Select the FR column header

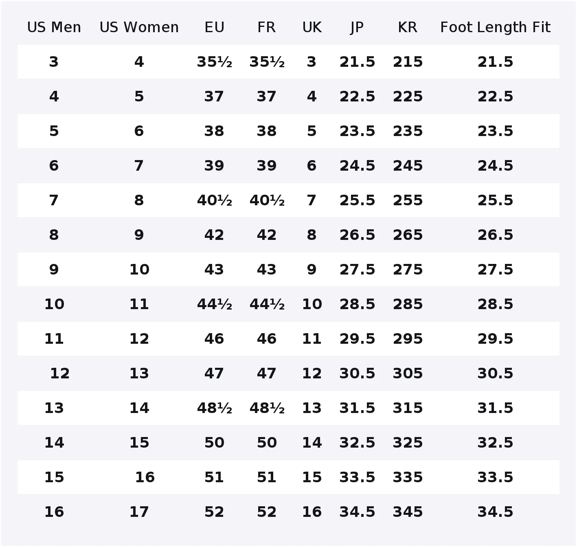267,27
